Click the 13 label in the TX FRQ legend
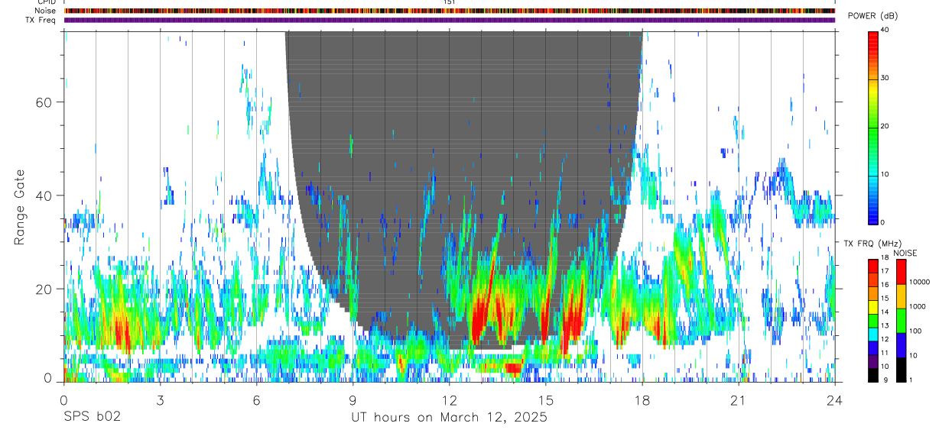 pyautogui.click(x=885, y=326)
